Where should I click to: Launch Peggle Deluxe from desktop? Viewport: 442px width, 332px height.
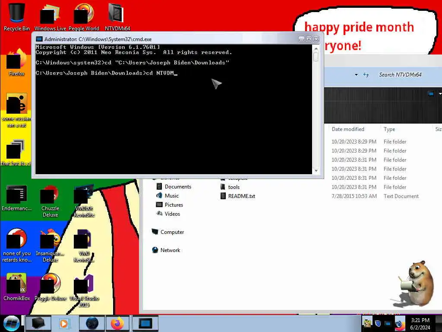(x=51, y=287)
